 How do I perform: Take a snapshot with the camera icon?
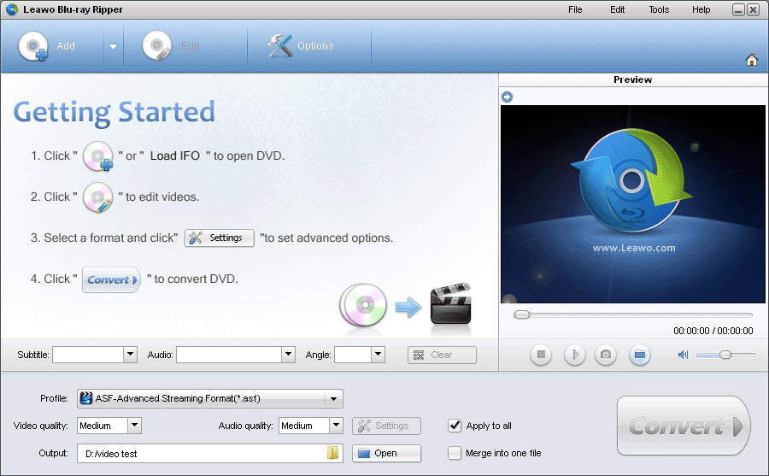(x=606, y=355)
